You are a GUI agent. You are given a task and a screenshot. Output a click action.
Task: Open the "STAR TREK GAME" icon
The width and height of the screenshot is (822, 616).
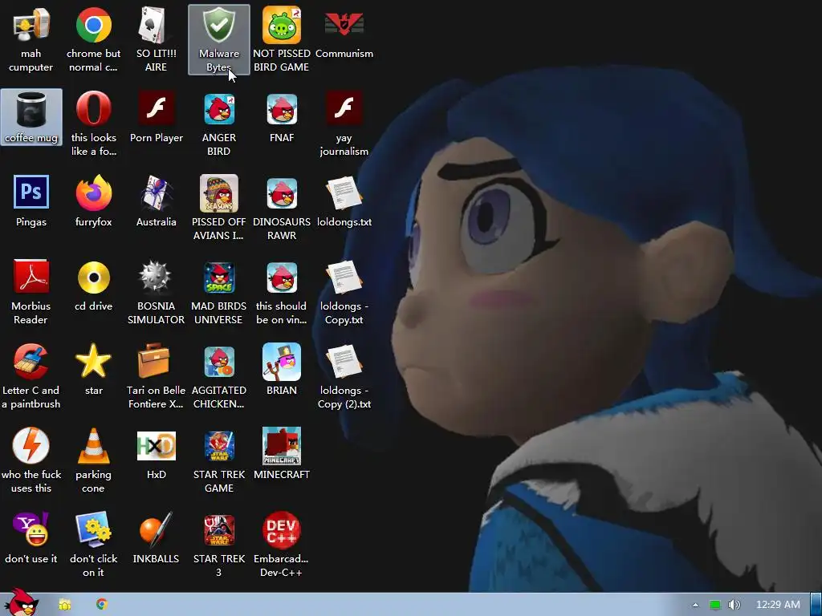coord(218,461)
